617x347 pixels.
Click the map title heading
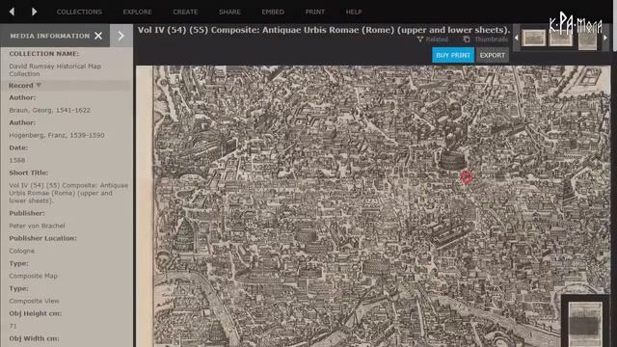[x=324, y=30]
